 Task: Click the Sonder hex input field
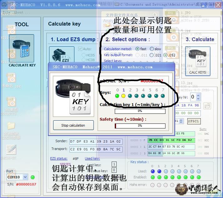(x=96, y=142)
